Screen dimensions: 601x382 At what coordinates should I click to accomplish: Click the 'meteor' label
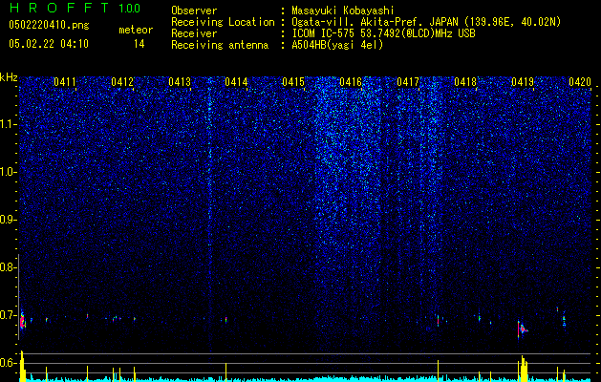pyautogui.click(x=136, y=30)
